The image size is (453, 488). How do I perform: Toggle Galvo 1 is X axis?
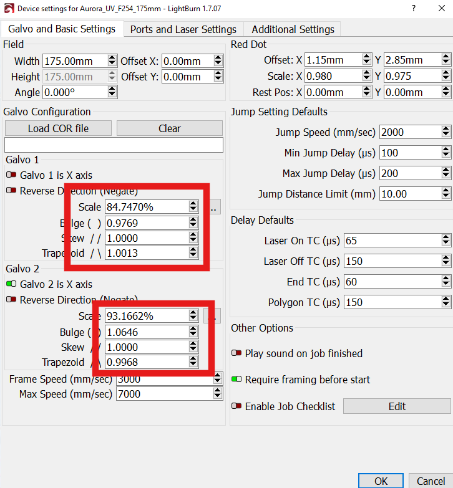coord(11,175)
